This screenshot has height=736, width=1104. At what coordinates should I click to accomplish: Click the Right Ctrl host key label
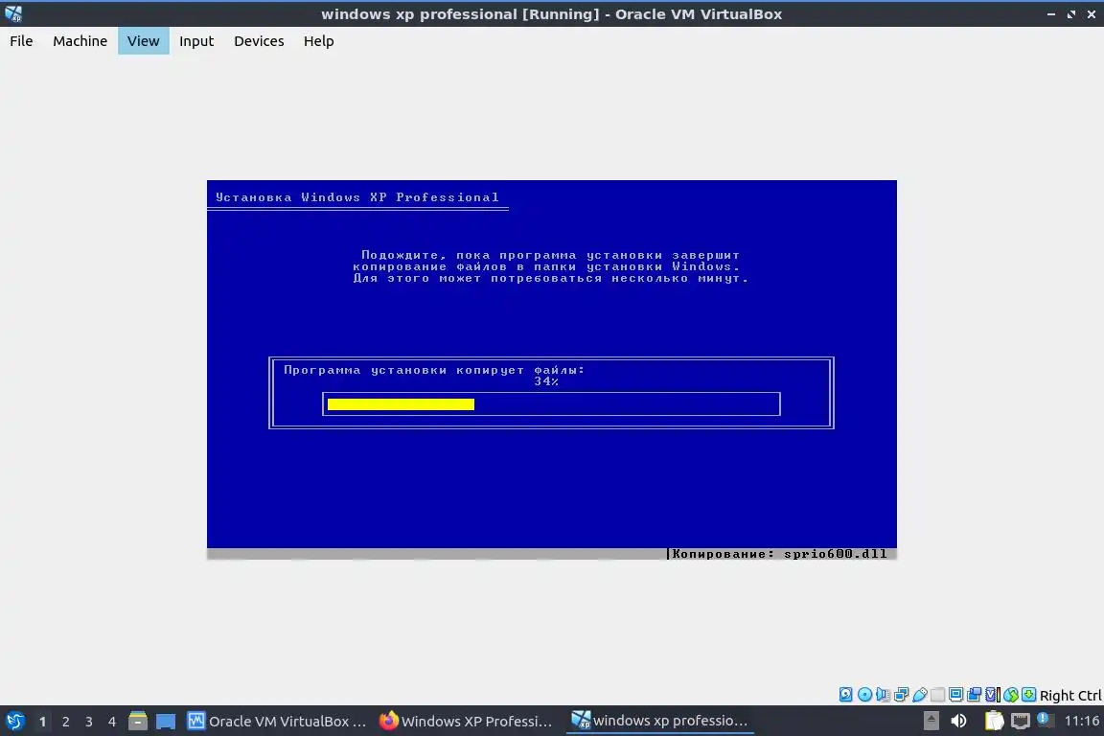[1070, 696]
